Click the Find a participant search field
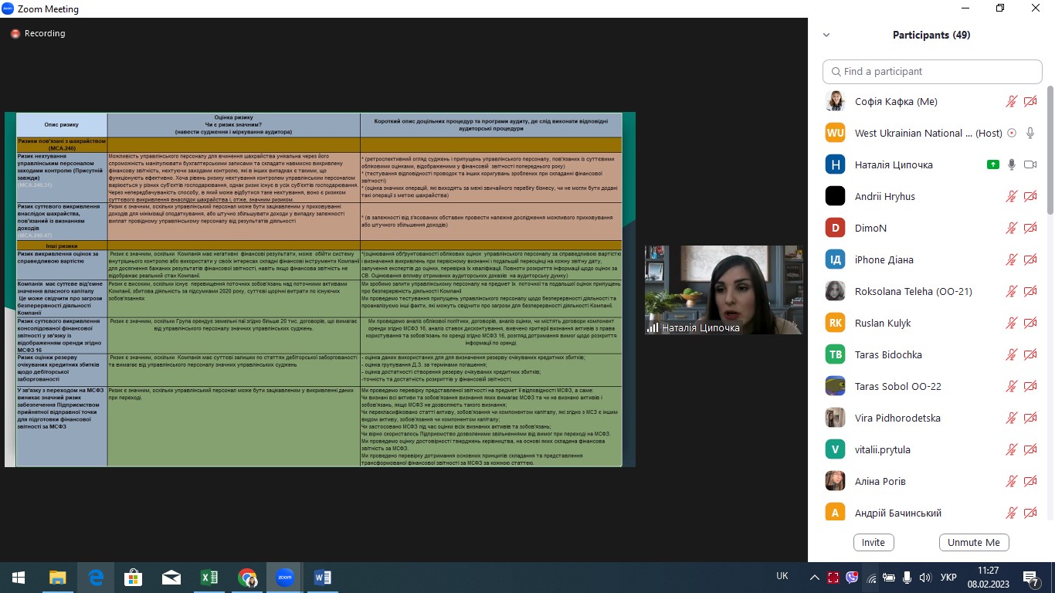 [932, 71]
